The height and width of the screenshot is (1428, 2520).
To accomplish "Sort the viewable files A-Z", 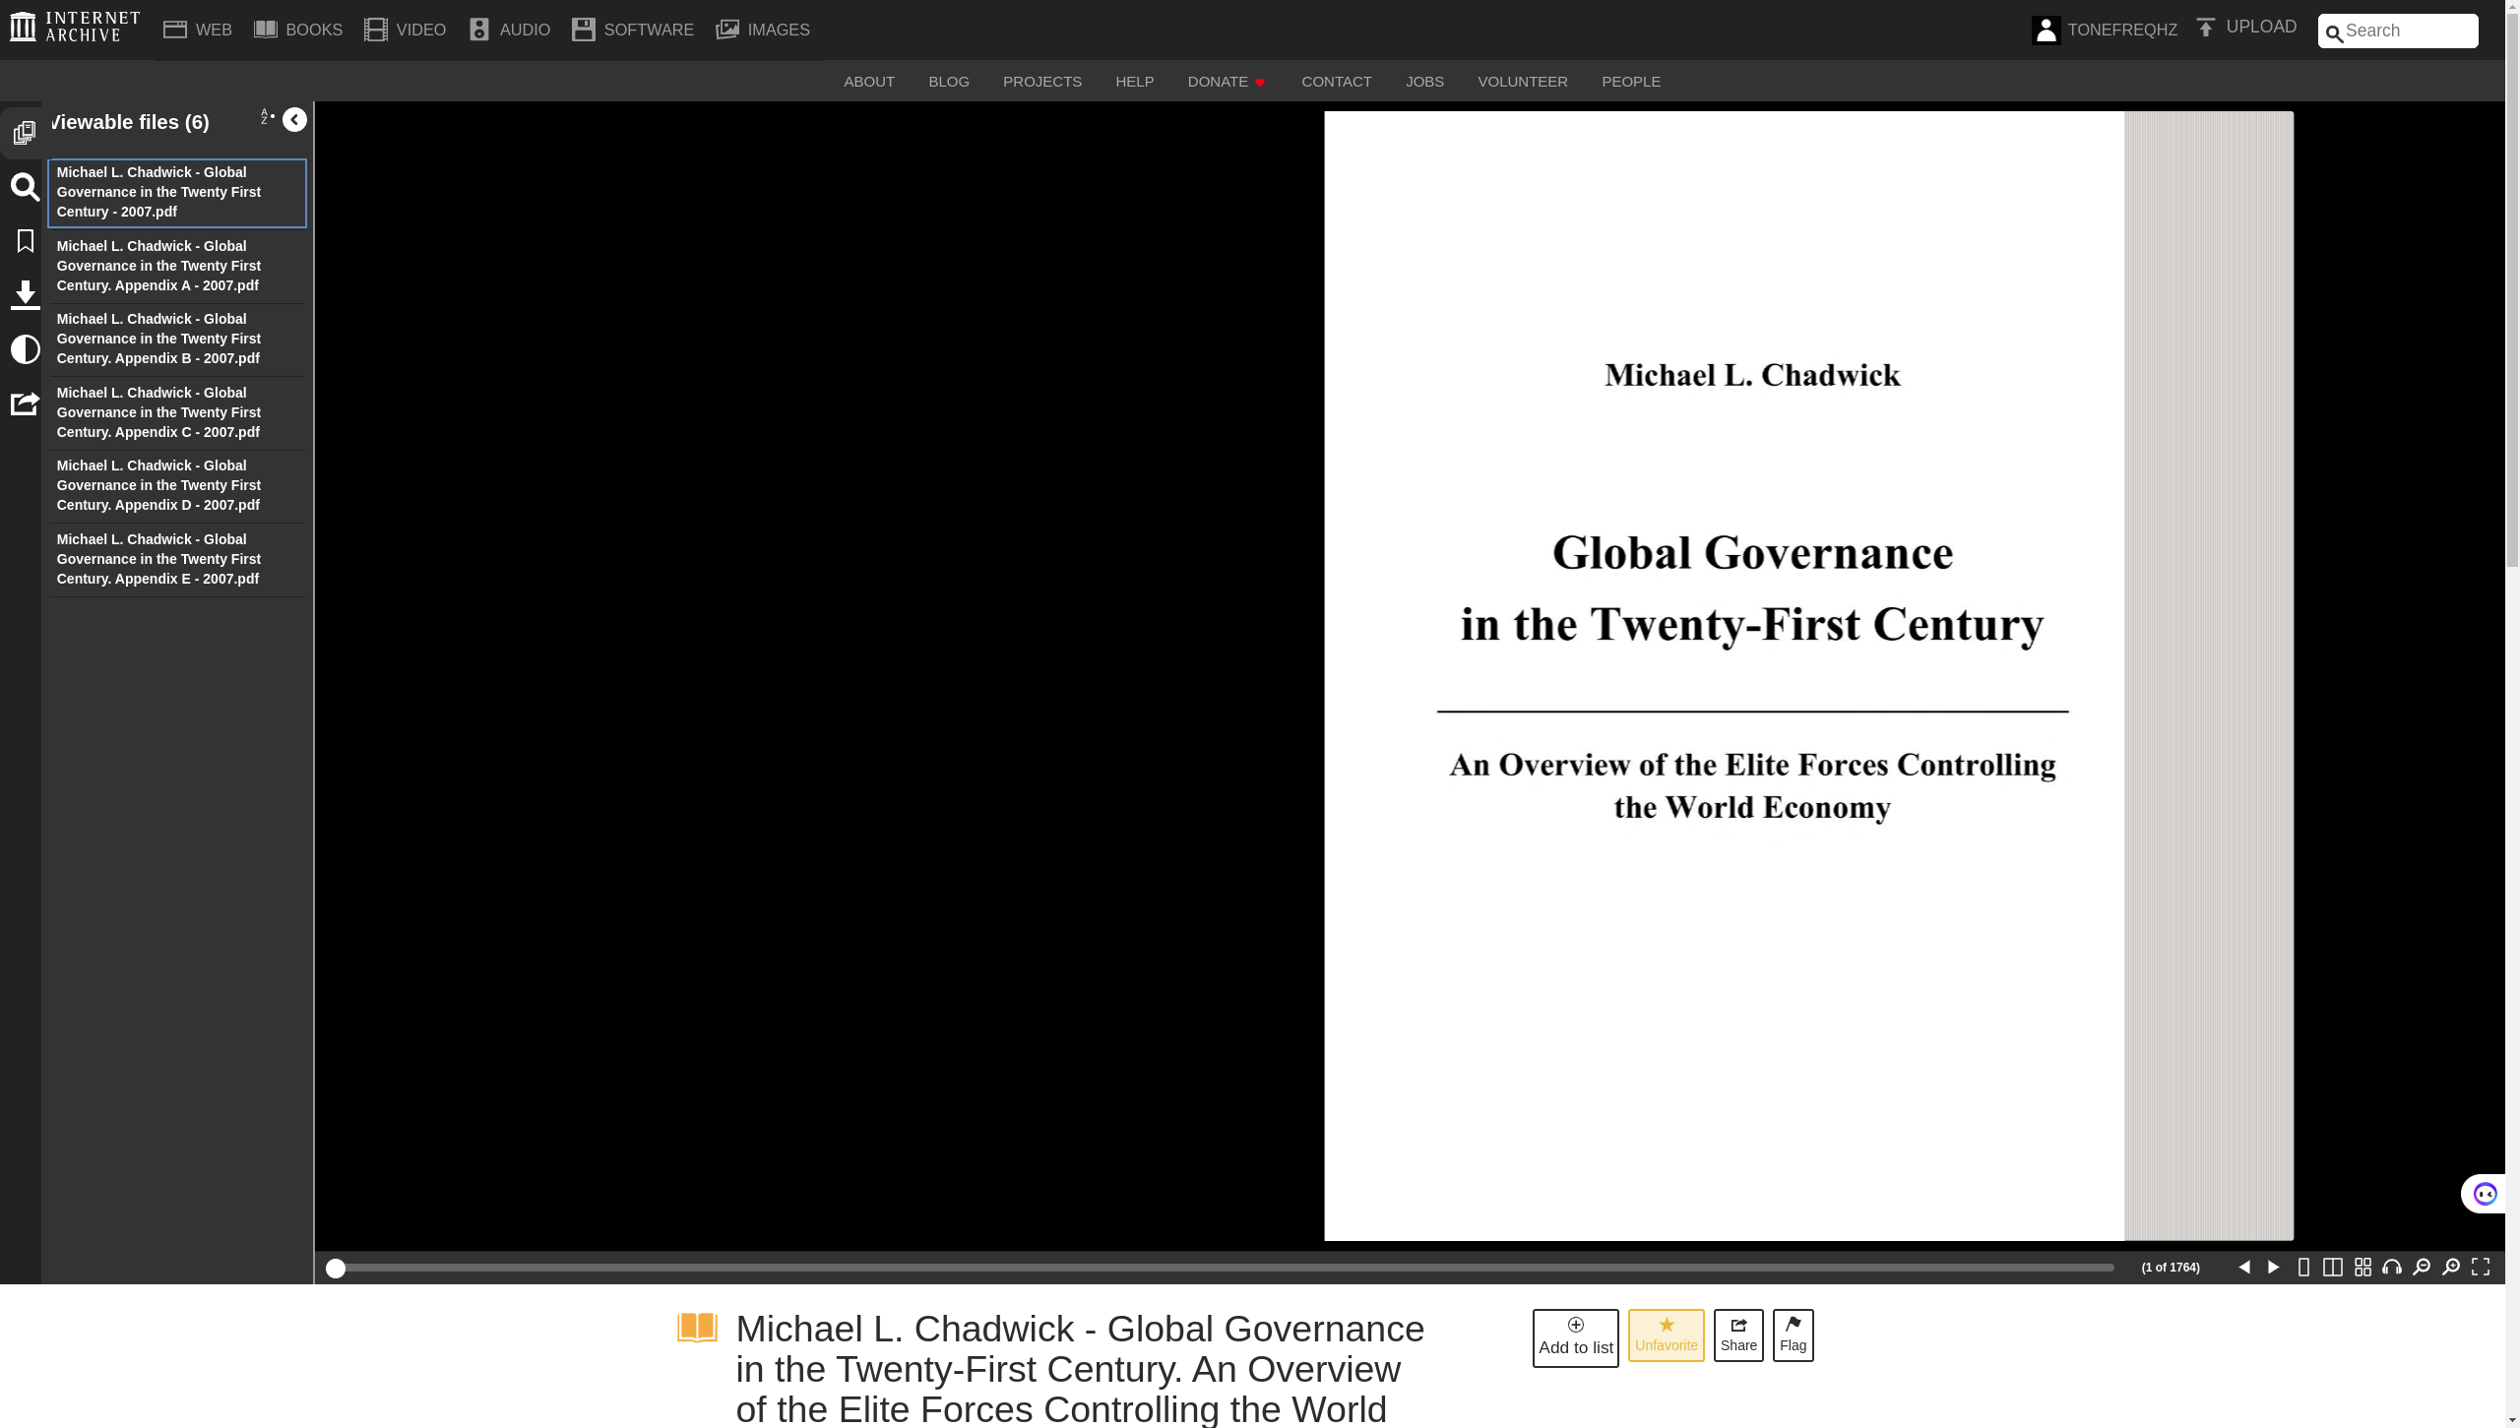I will (x=267, y=117).
